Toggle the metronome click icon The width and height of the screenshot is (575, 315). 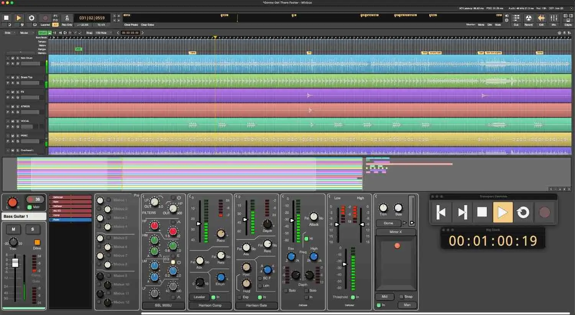(x=67, y=18)
